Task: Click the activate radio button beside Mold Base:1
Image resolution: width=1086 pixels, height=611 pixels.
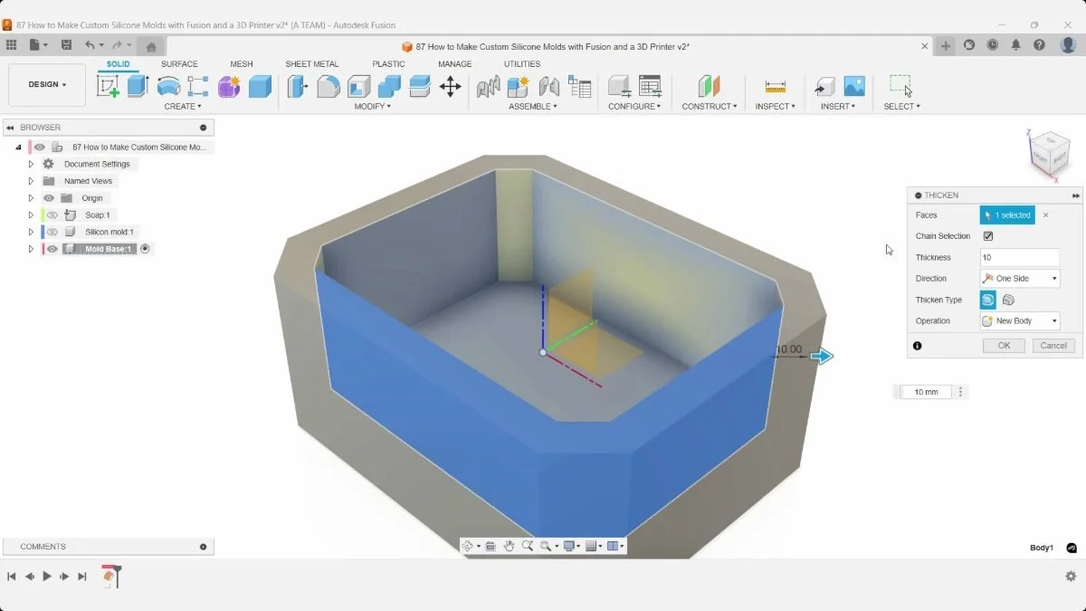Action: point(145,249)
